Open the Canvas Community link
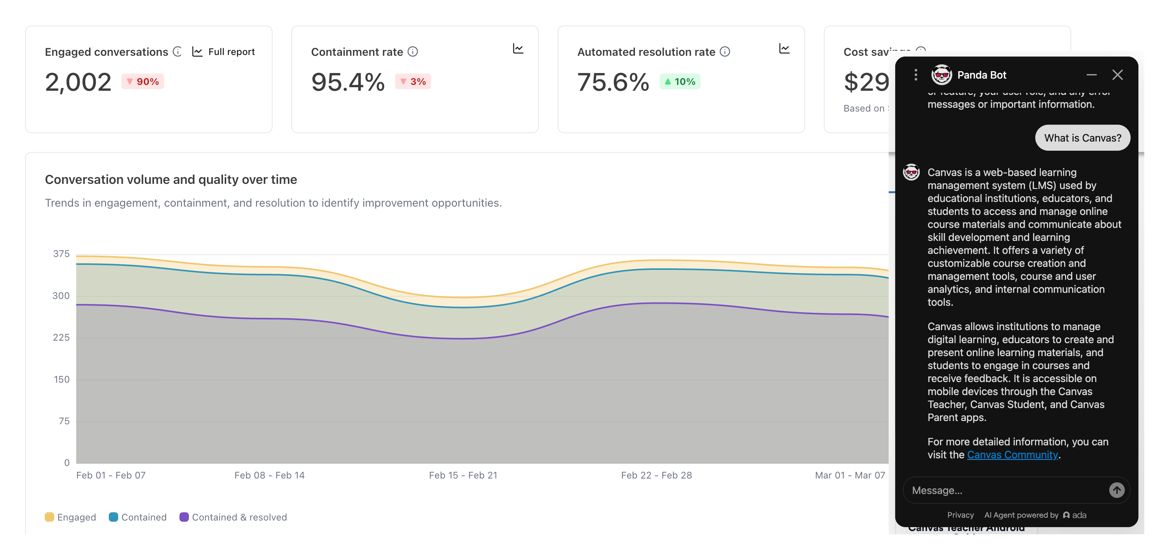Screen dimensions: 1160x550 point(1012,455)
